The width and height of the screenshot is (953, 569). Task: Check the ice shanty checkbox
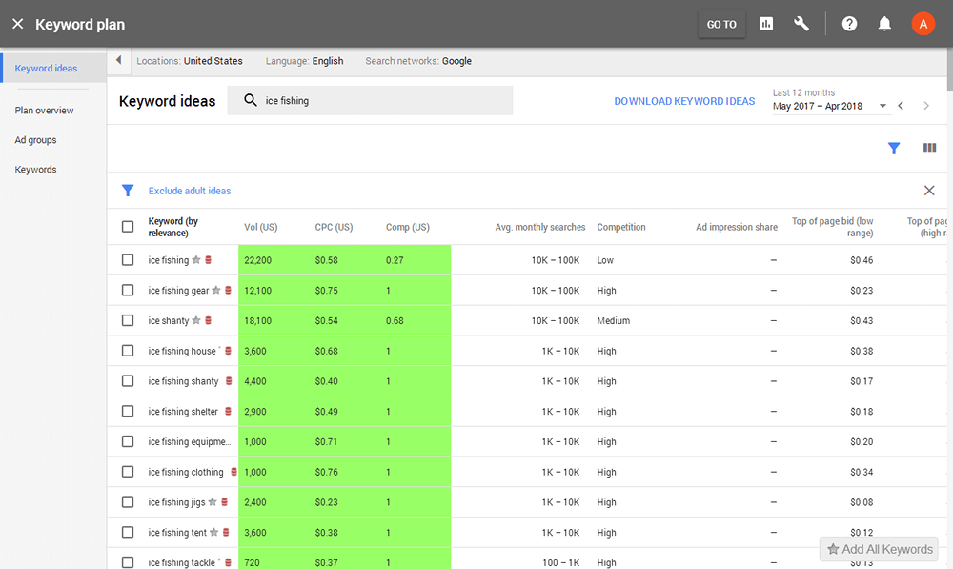point(128,320)
